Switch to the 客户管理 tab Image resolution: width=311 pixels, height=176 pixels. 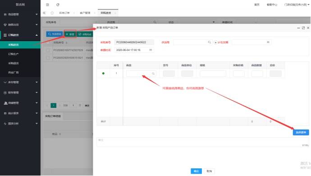(85, 13)
